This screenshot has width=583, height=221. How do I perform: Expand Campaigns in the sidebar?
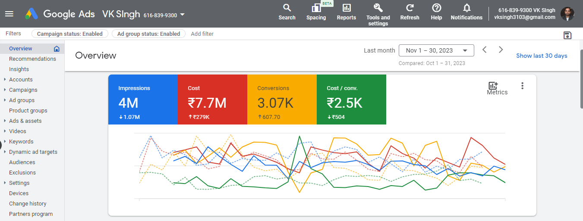[x=23, y=90]
